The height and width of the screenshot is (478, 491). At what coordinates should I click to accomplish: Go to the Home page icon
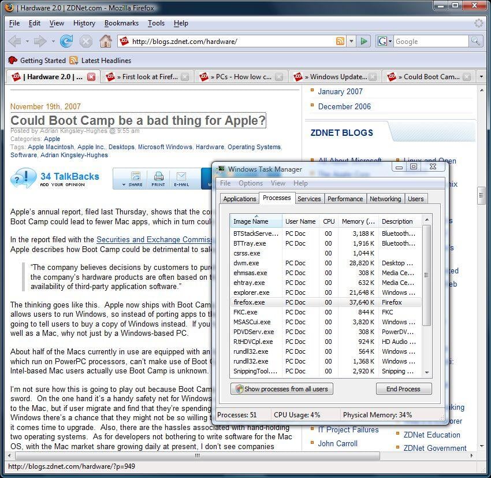click(106, 42)
